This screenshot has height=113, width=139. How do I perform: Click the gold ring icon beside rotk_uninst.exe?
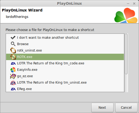pyautogui.click(x=13, y=50)
